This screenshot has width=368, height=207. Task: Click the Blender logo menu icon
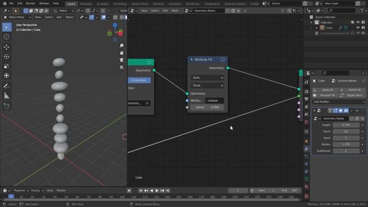coord(5,3)
